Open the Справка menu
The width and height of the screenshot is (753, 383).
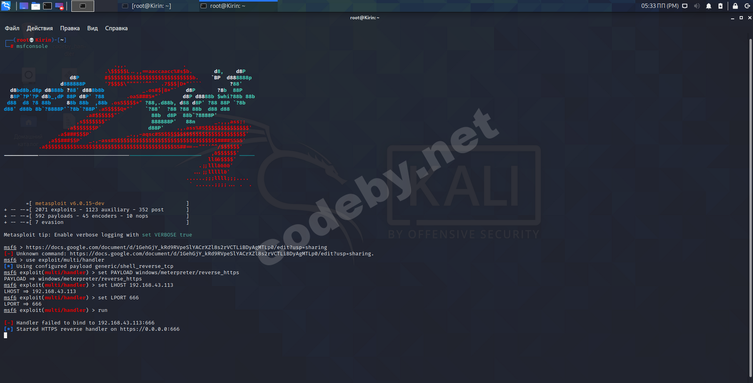coord(116,28)
